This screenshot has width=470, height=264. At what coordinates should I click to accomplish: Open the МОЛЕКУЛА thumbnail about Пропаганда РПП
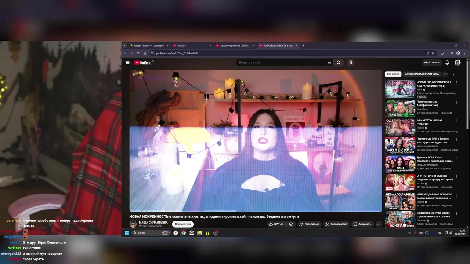pos(400,146)
